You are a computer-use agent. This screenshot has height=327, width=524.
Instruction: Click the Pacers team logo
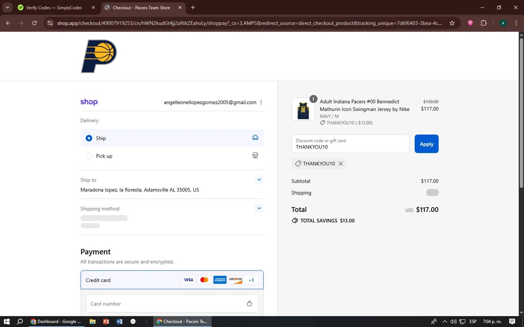point(99,56)
